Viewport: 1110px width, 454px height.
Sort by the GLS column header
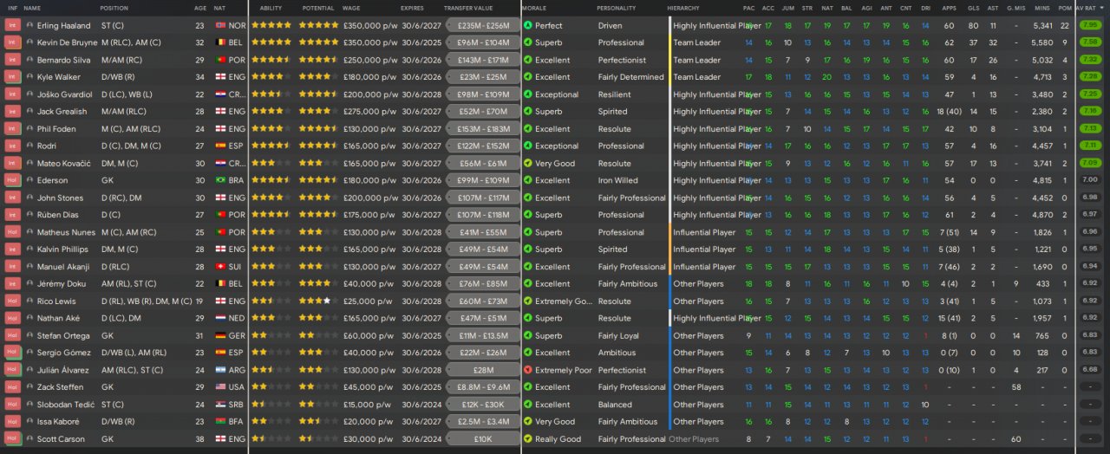click(x=972, y=8)
